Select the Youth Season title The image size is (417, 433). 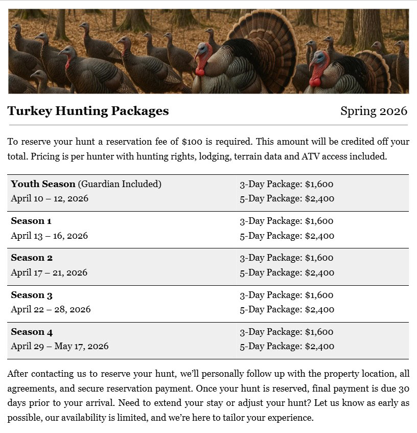tap(43, 184)
